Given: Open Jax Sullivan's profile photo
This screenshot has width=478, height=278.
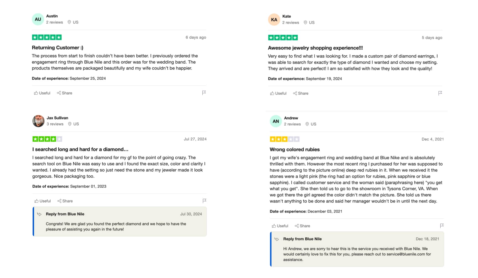Looking at the screenshot, I should (38, 121).
